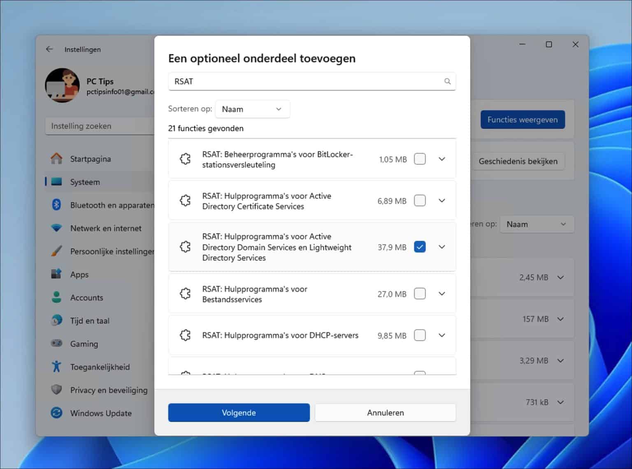The width and height of the screenshot is (632, 469).
Task: Uncheck RSAT Active Directory Domain Services
Action: (x=420, y=247)
